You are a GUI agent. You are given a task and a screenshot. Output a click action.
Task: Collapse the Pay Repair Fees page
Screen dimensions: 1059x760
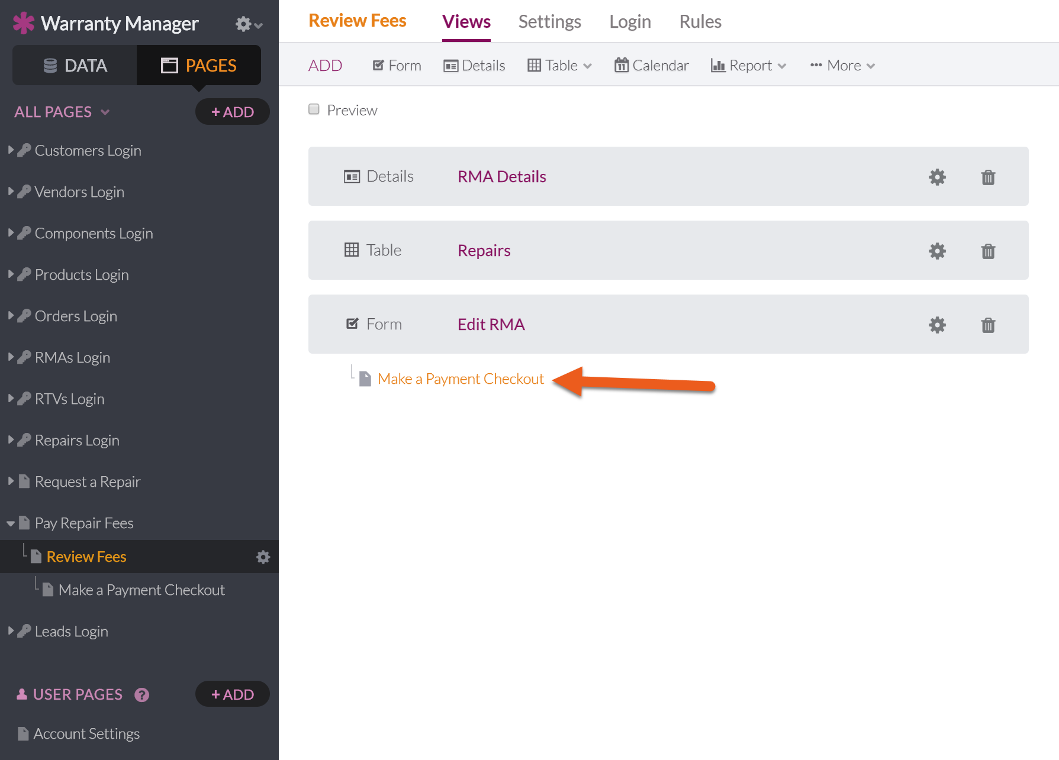click(11, 523)
